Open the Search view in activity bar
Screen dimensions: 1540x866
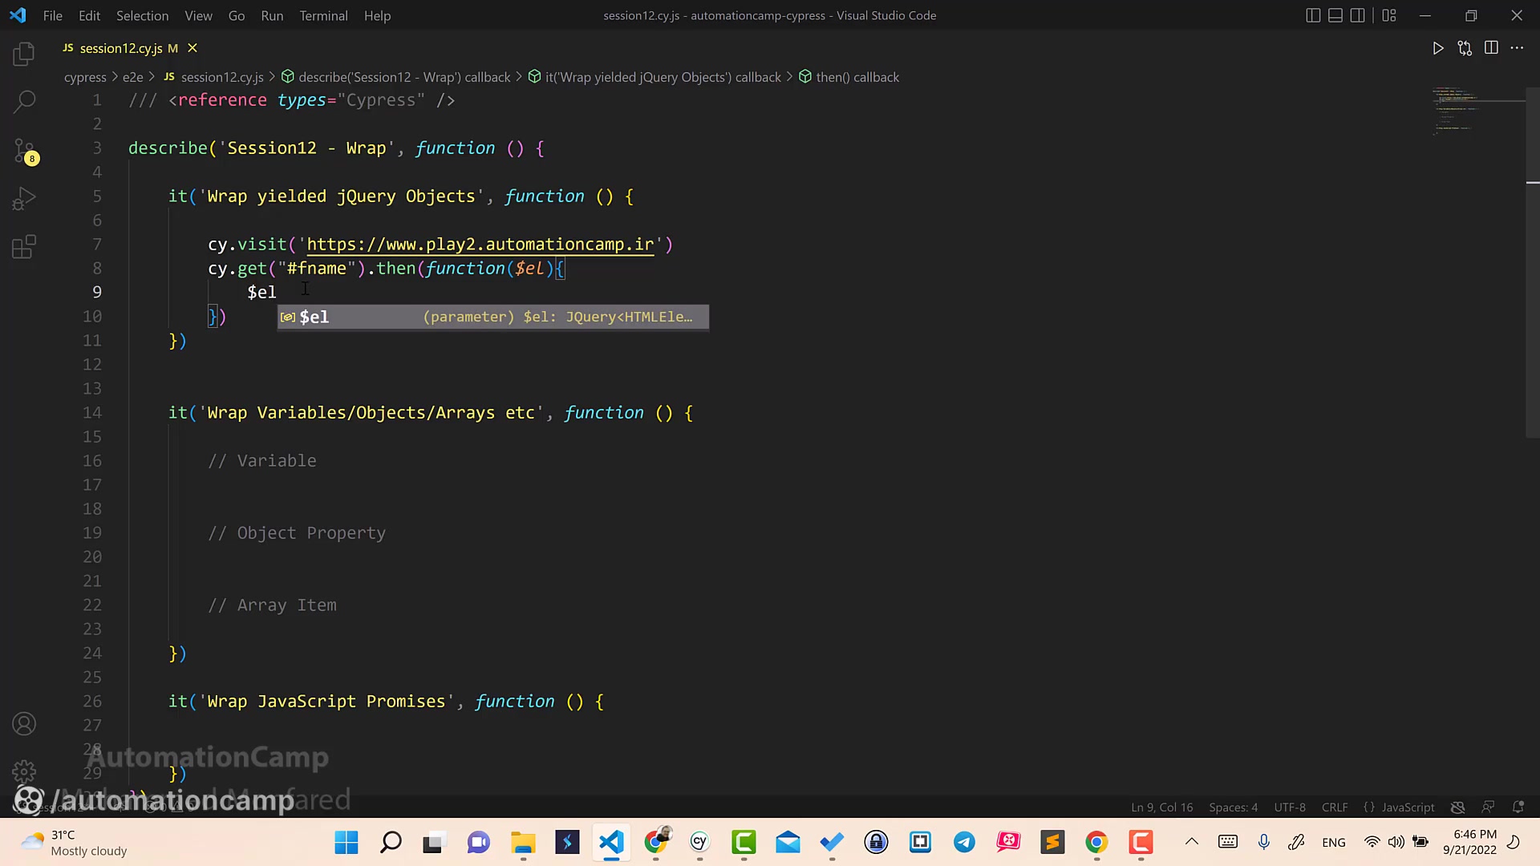(x=24, y=102)
